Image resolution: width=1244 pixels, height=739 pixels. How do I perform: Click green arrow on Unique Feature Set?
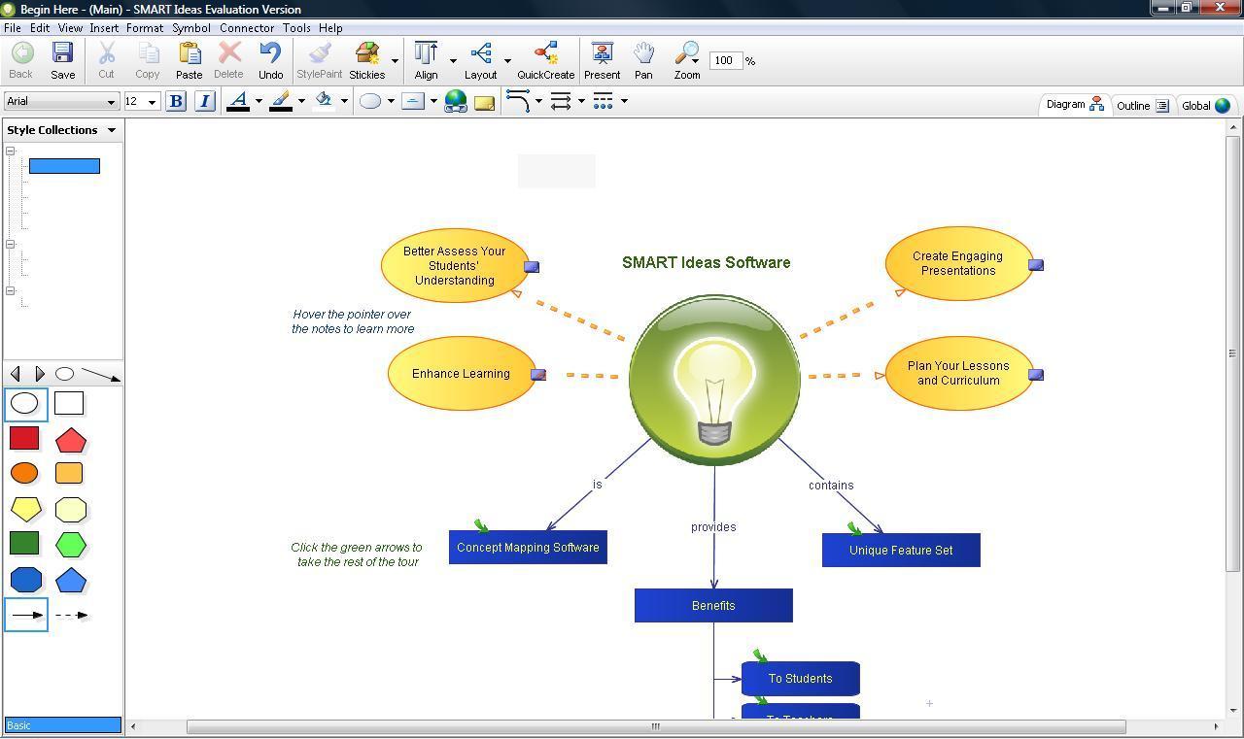pos(854,529)
